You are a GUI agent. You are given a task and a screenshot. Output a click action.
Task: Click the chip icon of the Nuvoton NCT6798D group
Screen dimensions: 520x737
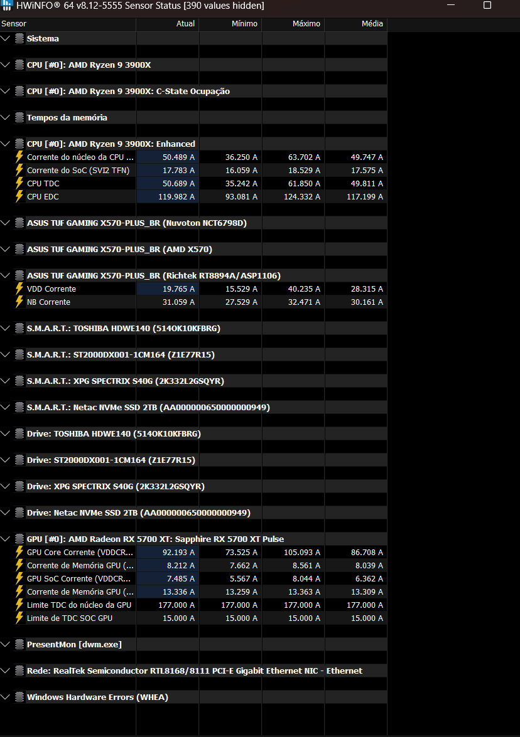pos(19,223)
